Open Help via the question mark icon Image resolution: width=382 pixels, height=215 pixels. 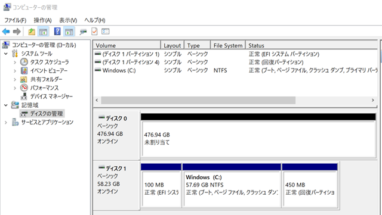(57, 32)
